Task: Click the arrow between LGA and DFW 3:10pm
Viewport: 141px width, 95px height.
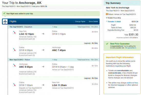Action: click(x=43, y=34)
